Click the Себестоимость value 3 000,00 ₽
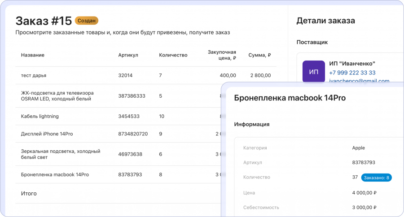 click(x=364, y=208)
